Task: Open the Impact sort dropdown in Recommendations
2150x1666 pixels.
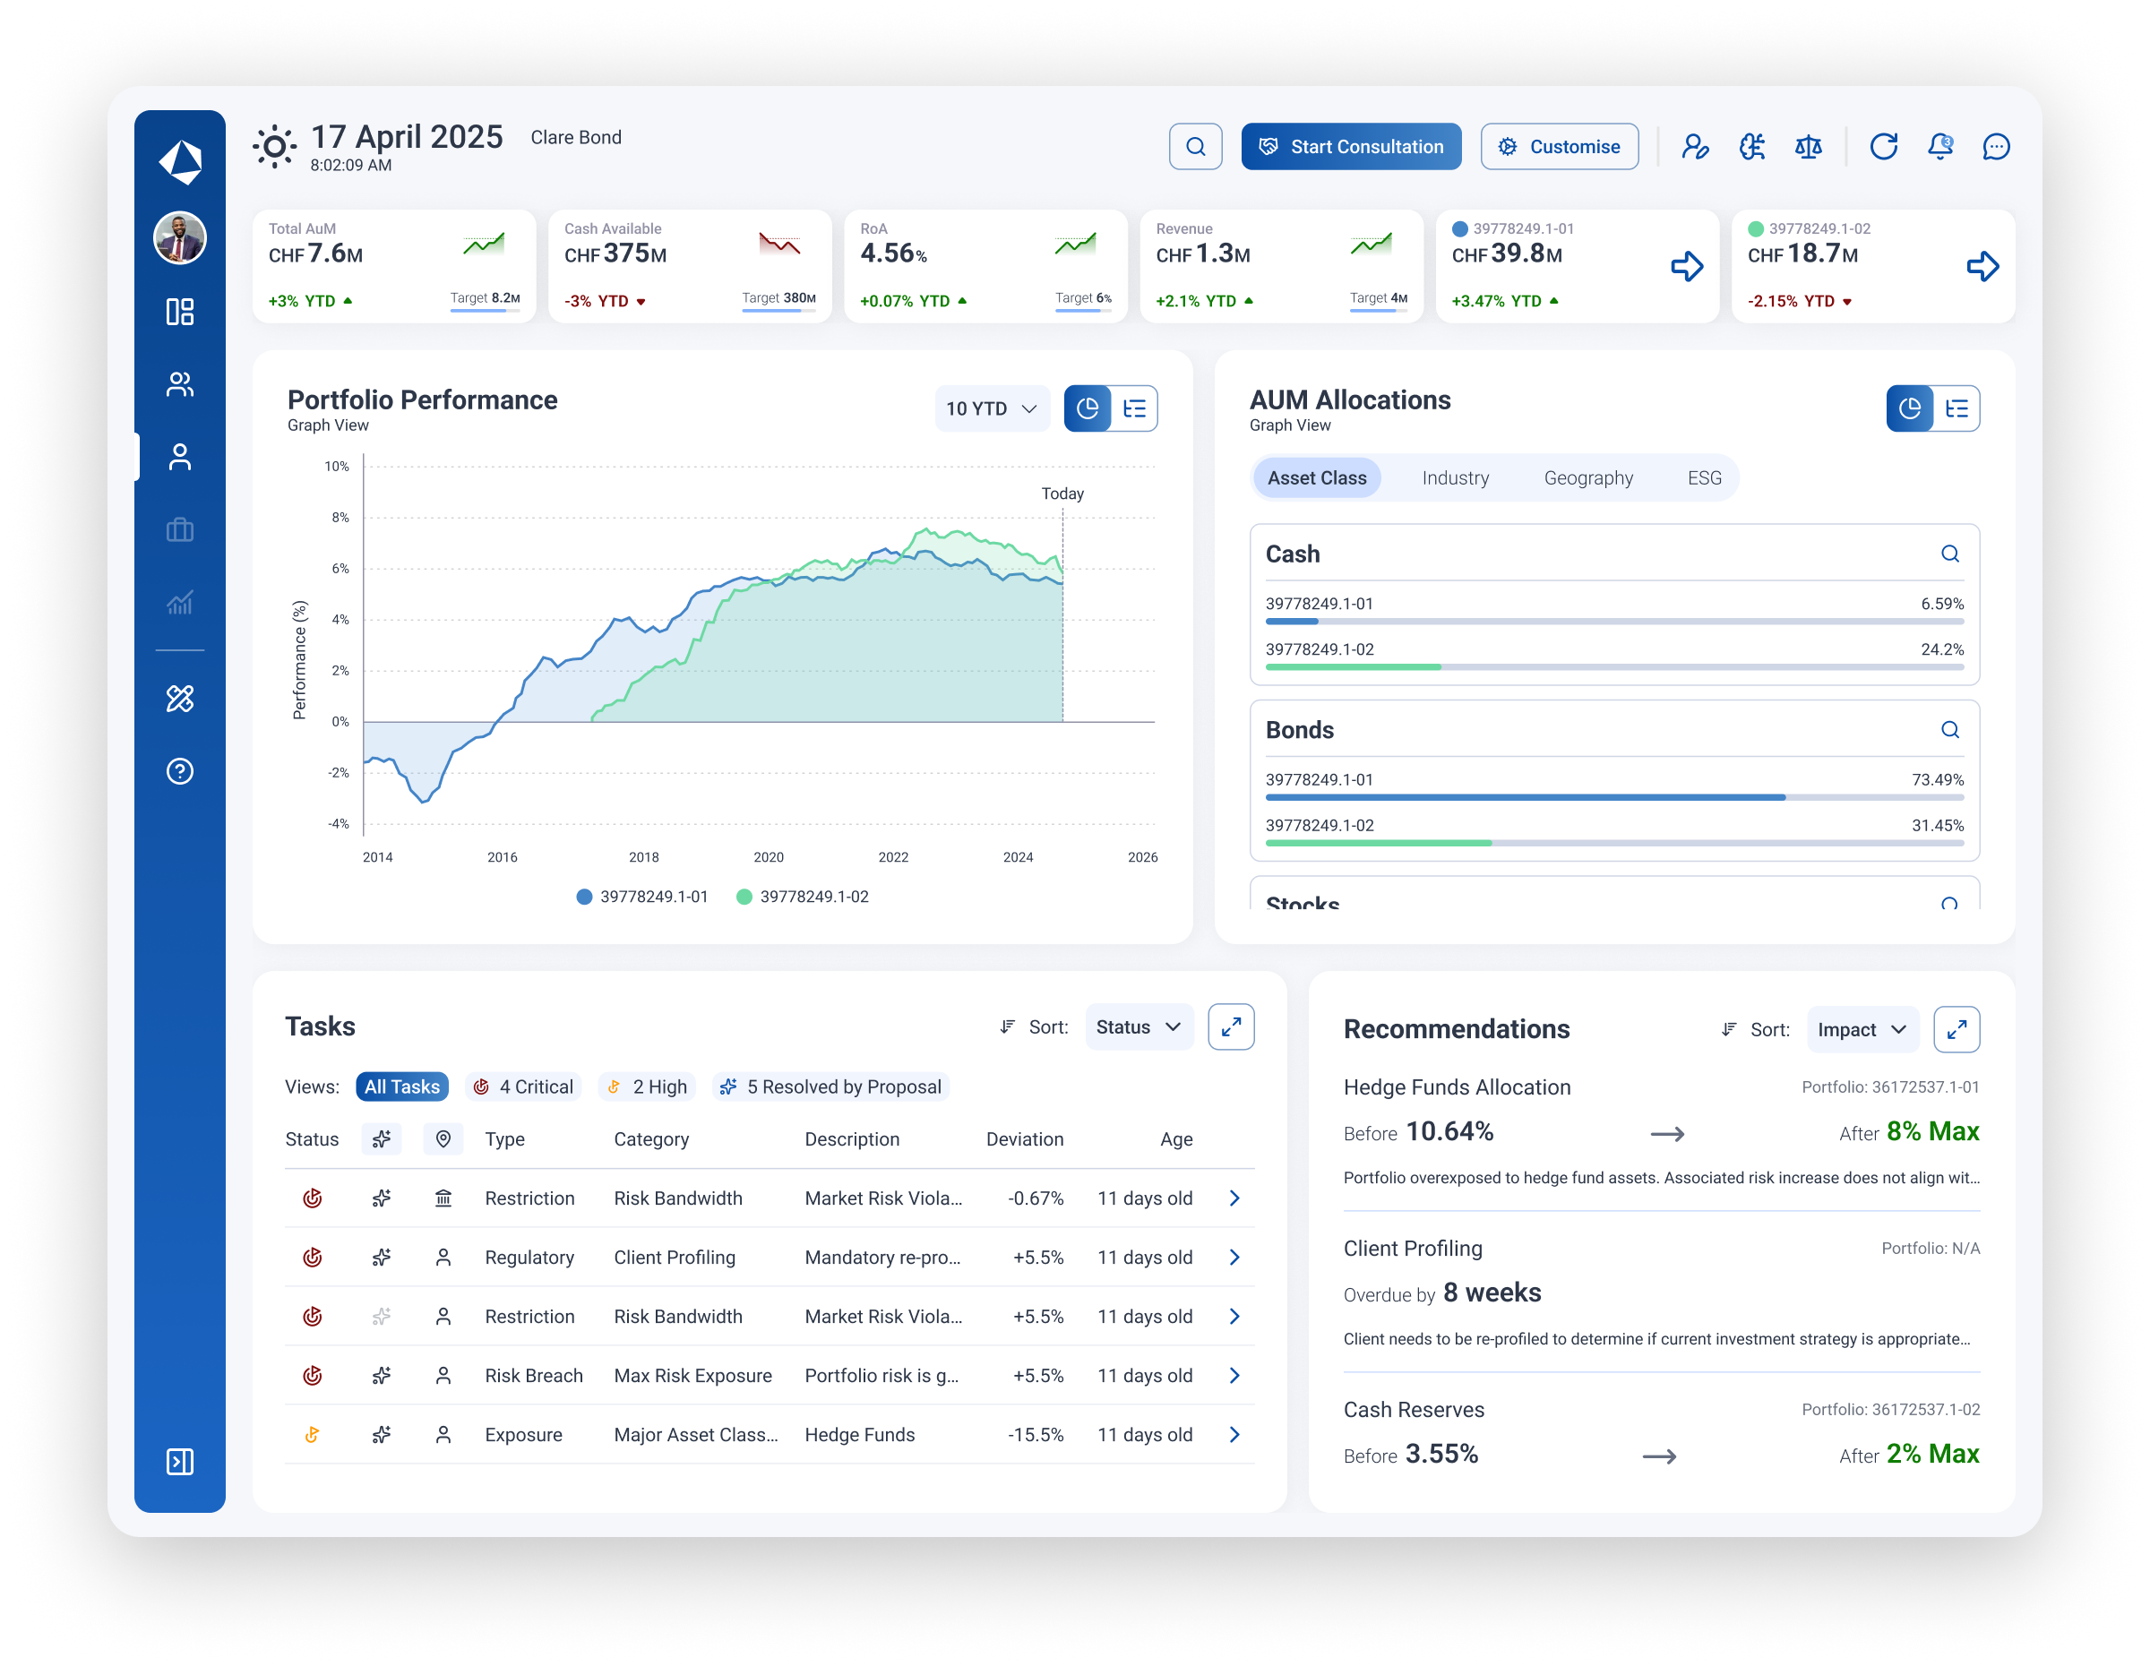Action: point(1862,1029)
